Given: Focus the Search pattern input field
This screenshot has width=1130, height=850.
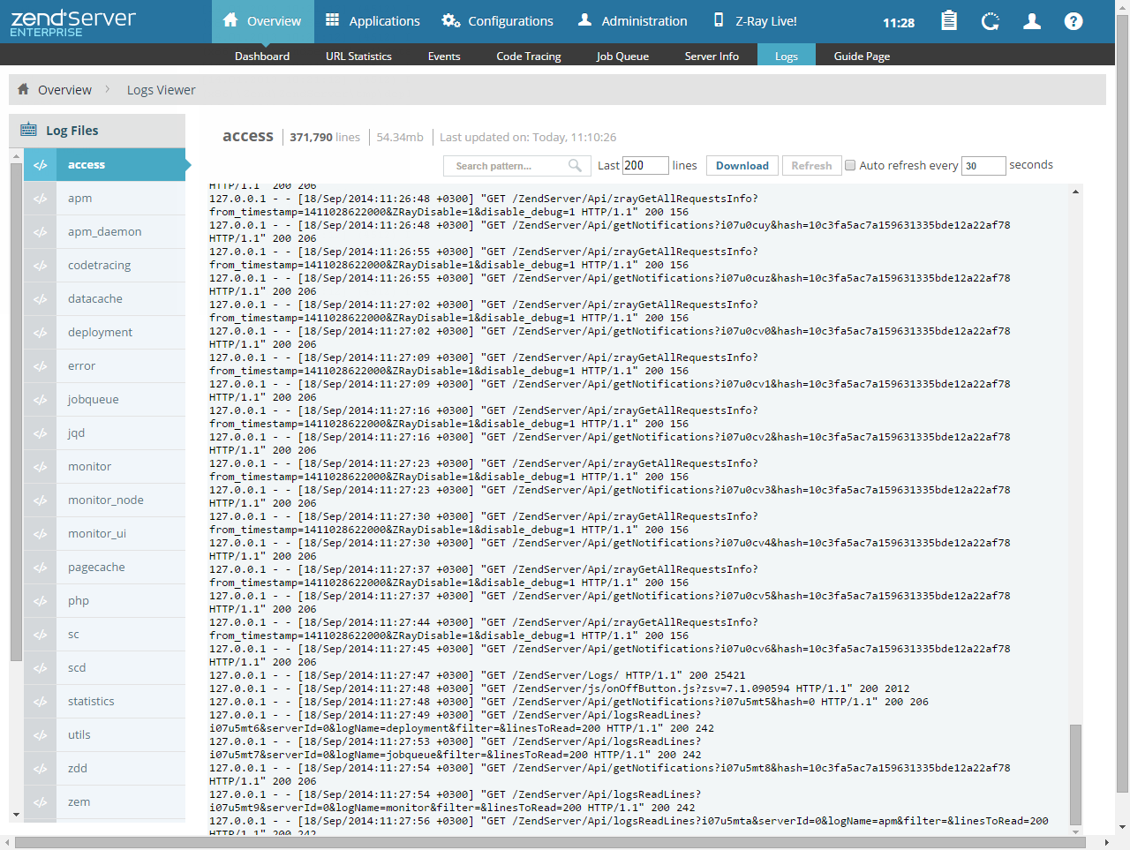Looking at the screenshot, I should 508,166.
